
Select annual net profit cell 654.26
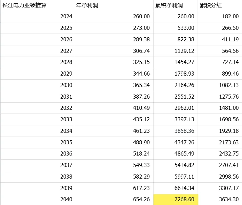click(114, 200)
